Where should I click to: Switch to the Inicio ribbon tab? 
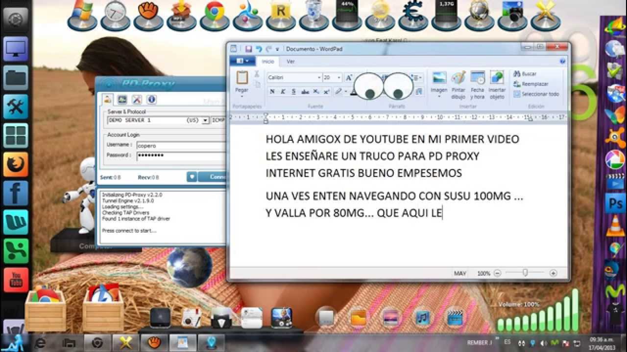click(268, 62)
